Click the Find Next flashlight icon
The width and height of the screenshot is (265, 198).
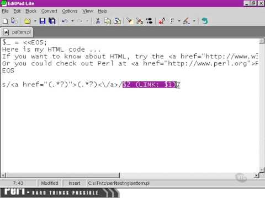pos(140,21)
